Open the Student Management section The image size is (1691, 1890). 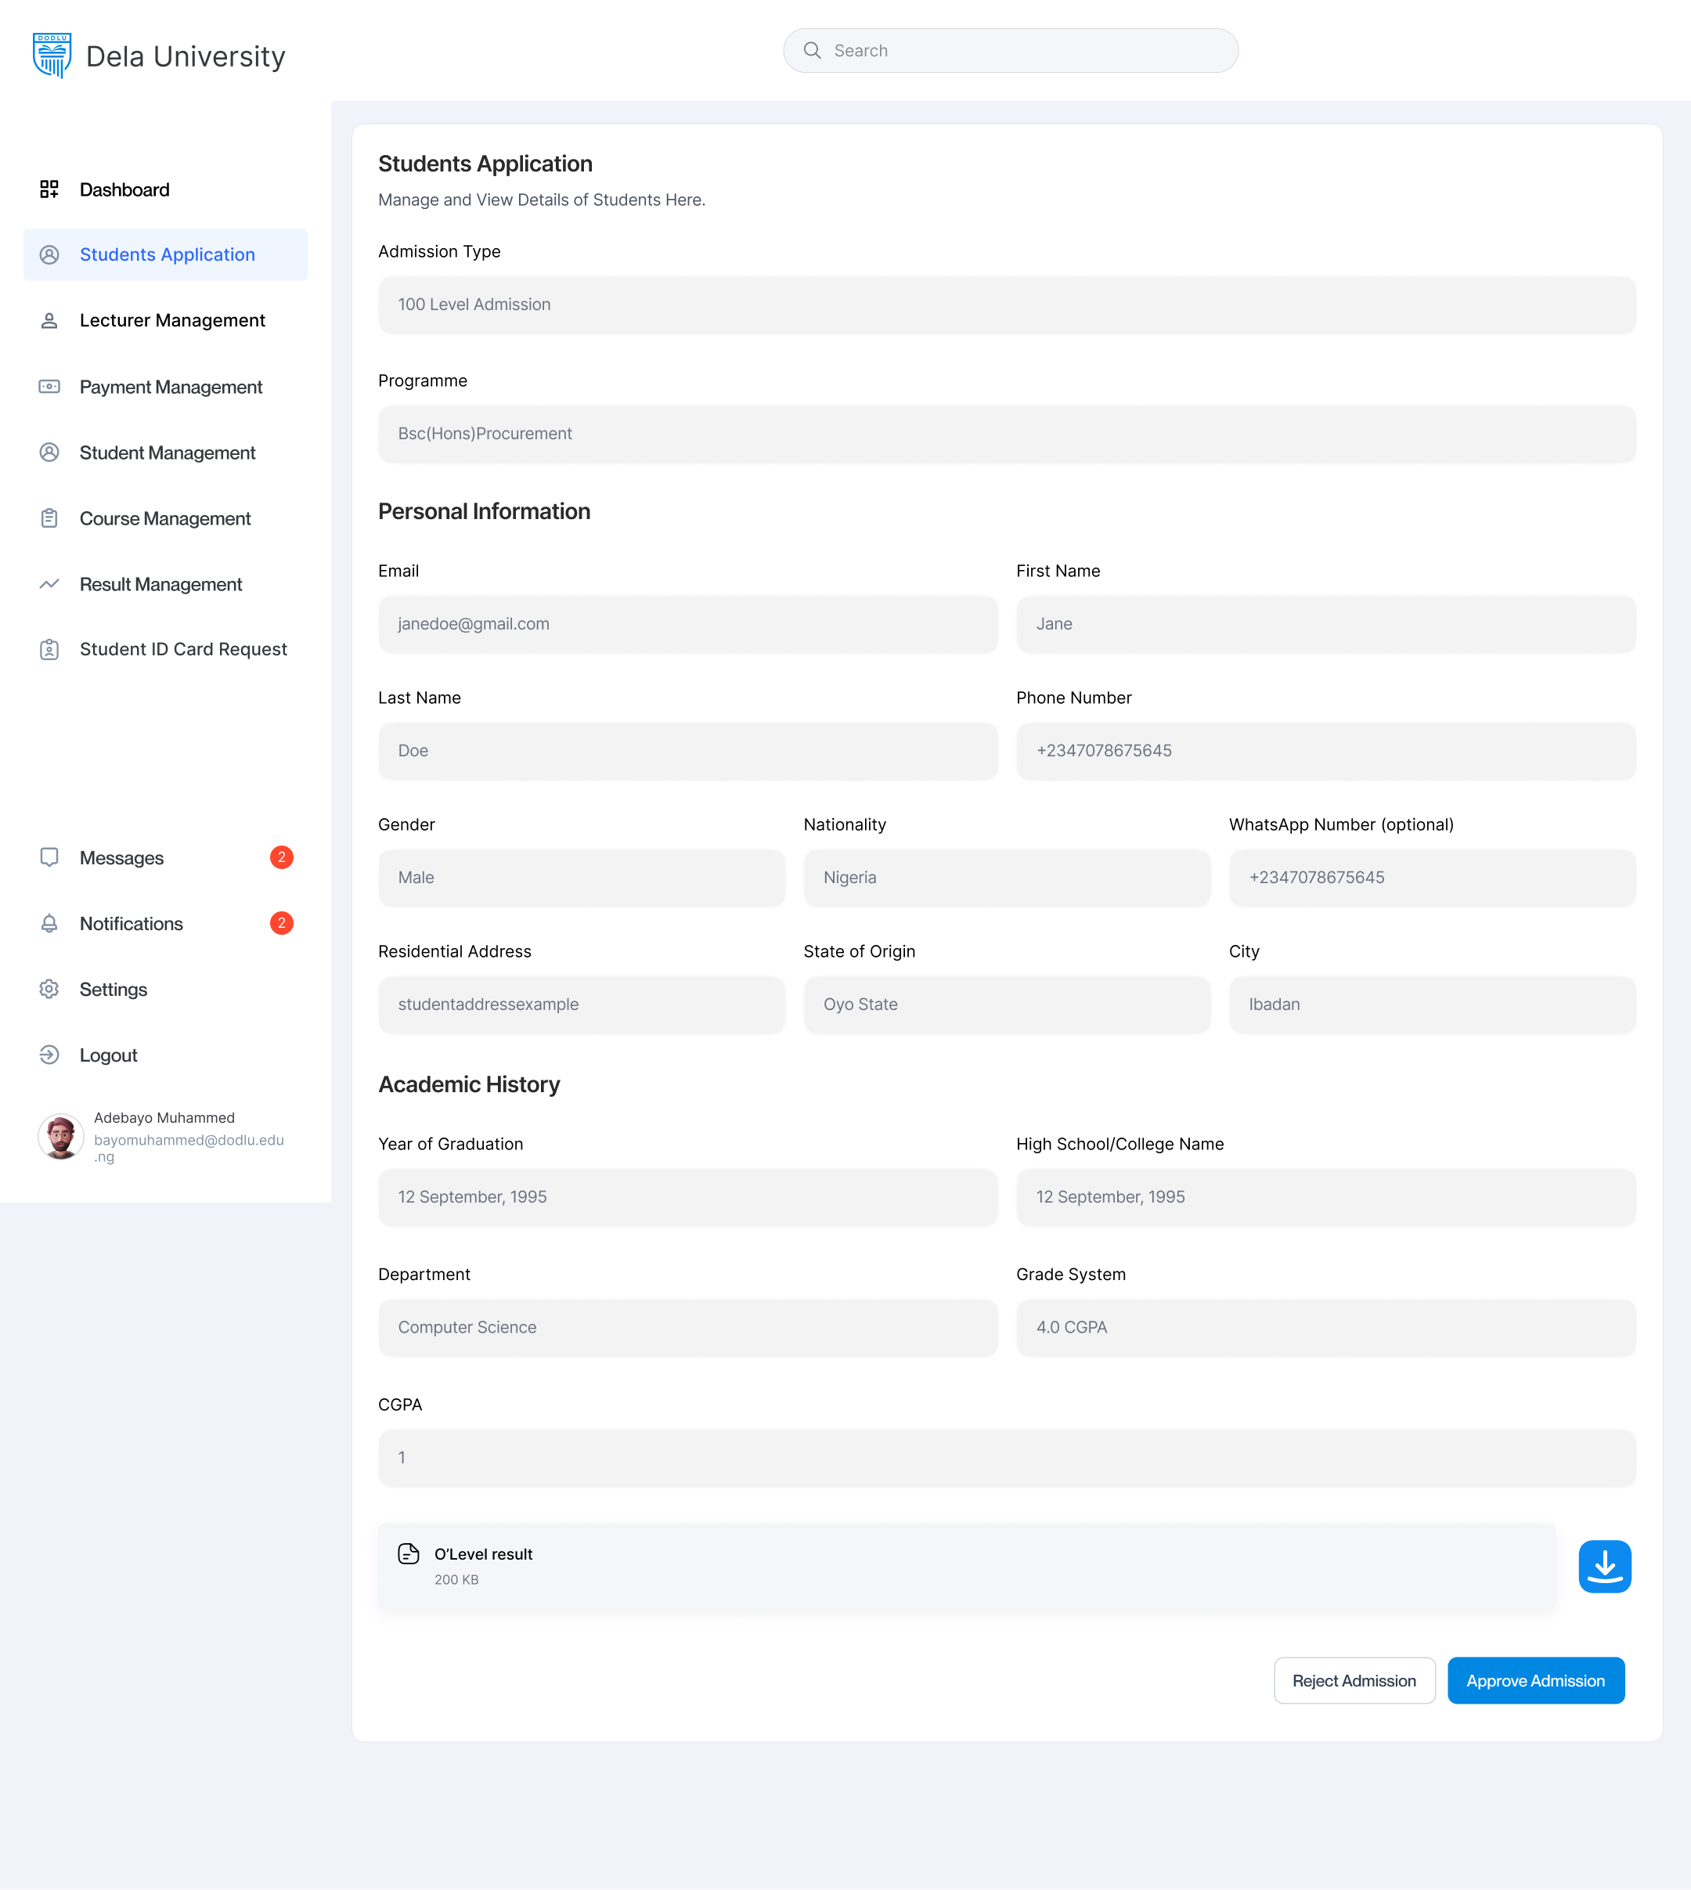[168, 453]
